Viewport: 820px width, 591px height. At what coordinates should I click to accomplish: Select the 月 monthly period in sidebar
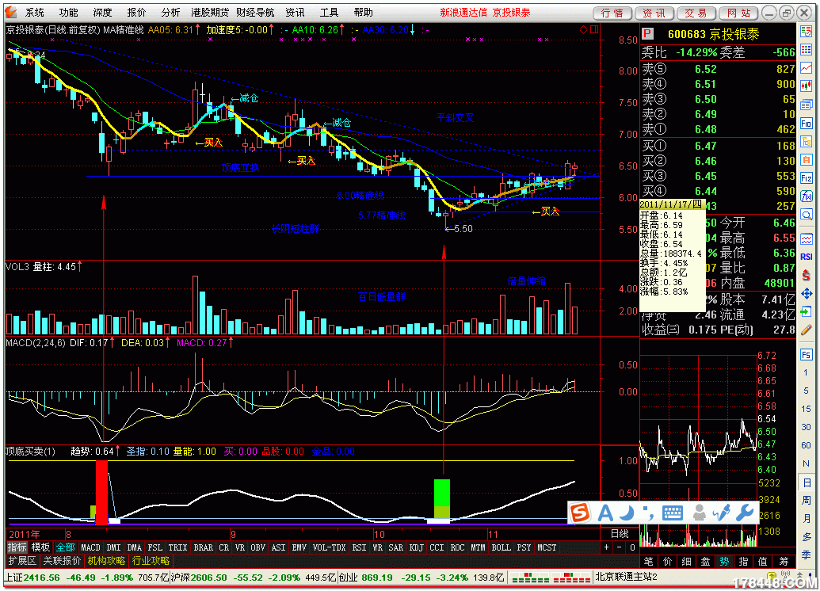coord(806,519)
